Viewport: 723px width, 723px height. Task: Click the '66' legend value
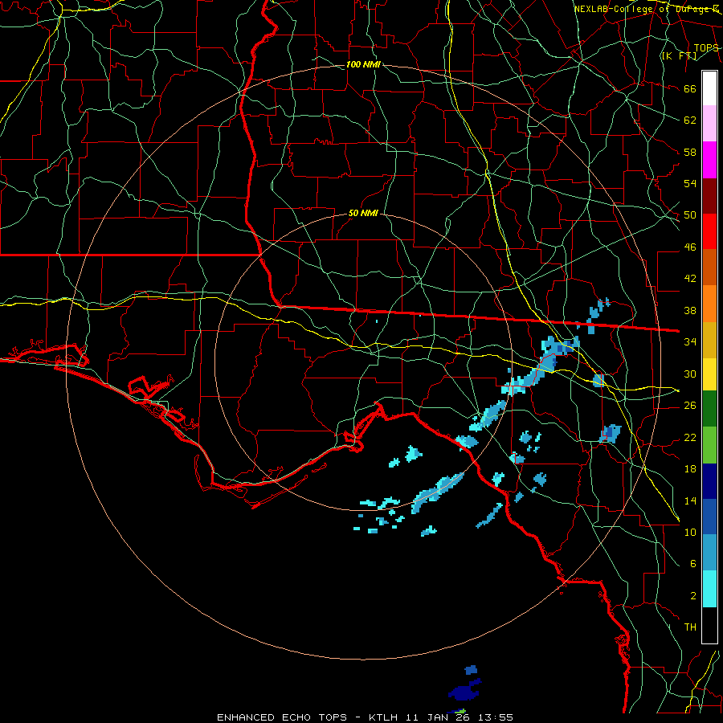690,88
